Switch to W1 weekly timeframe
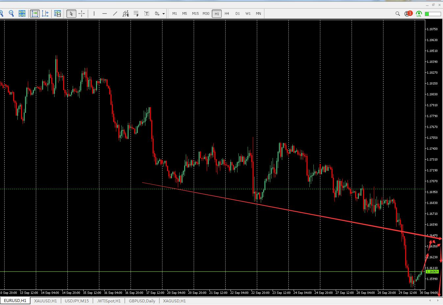 tap(248, 13)
